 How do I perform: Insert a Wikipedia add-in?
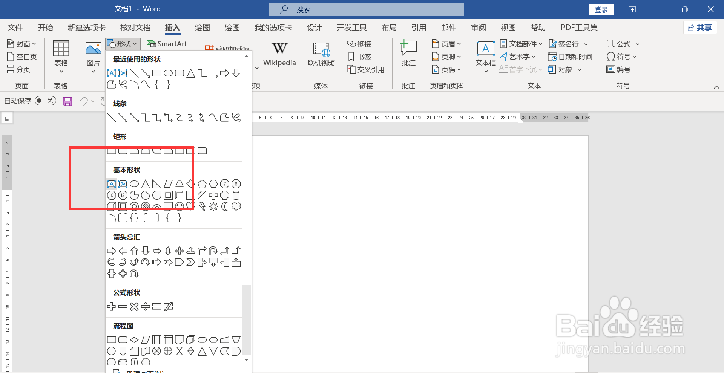(279, 54)
